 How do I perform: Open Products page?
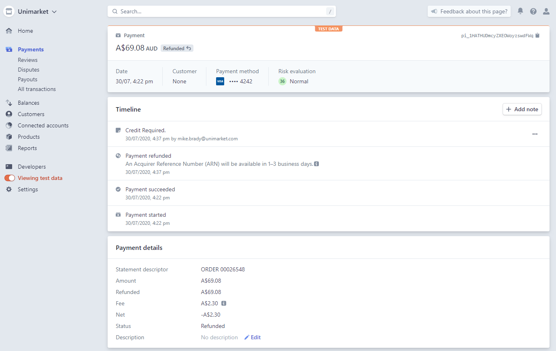[x=29, y=137]
